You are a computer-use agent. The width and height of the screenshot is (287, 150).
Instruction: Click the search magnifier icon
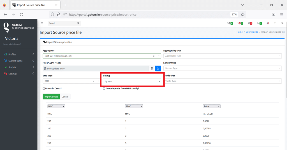(78, 23)
